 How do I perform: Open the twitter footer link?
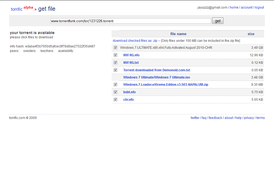(195, 118)
